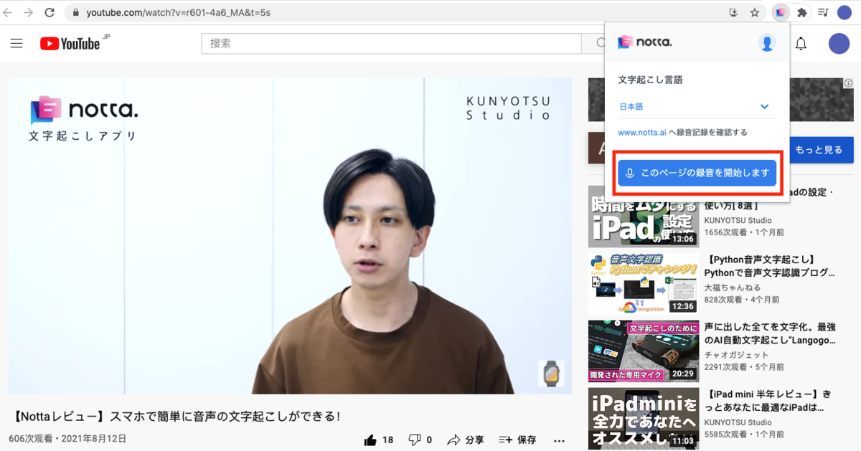
Task: Open the Langogo video thumbnail 20:29
Action: click(x=643, y=351)
